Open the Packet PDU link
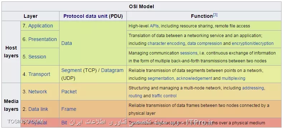Screen dimensions: 283x129 69,92
